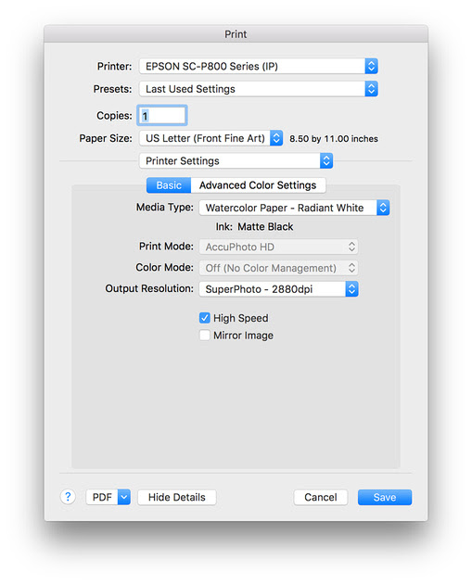This screenshot has height=584, width=472.
Task: Open the EPSON SC-P800 Series printer dropdown
Action: coord(259,67)
